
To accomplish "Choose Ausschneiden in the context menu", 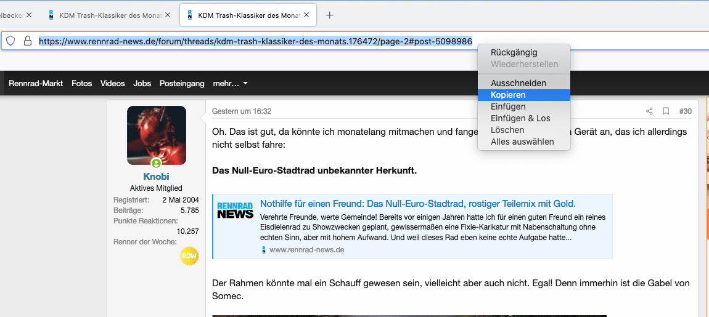I will coord(518,83).
